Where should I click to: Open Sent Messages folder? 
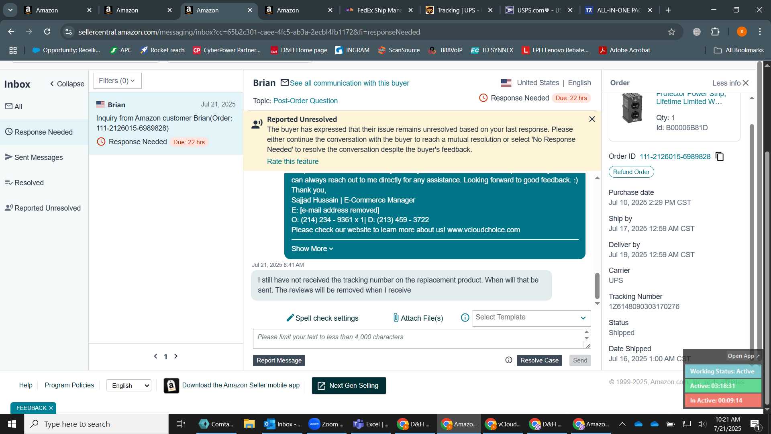coord(44,157)
